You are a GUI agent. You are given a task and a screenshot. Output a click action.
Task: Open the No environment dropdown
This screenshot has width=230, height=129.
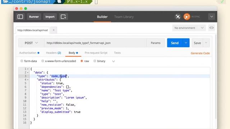pos(189,28)
